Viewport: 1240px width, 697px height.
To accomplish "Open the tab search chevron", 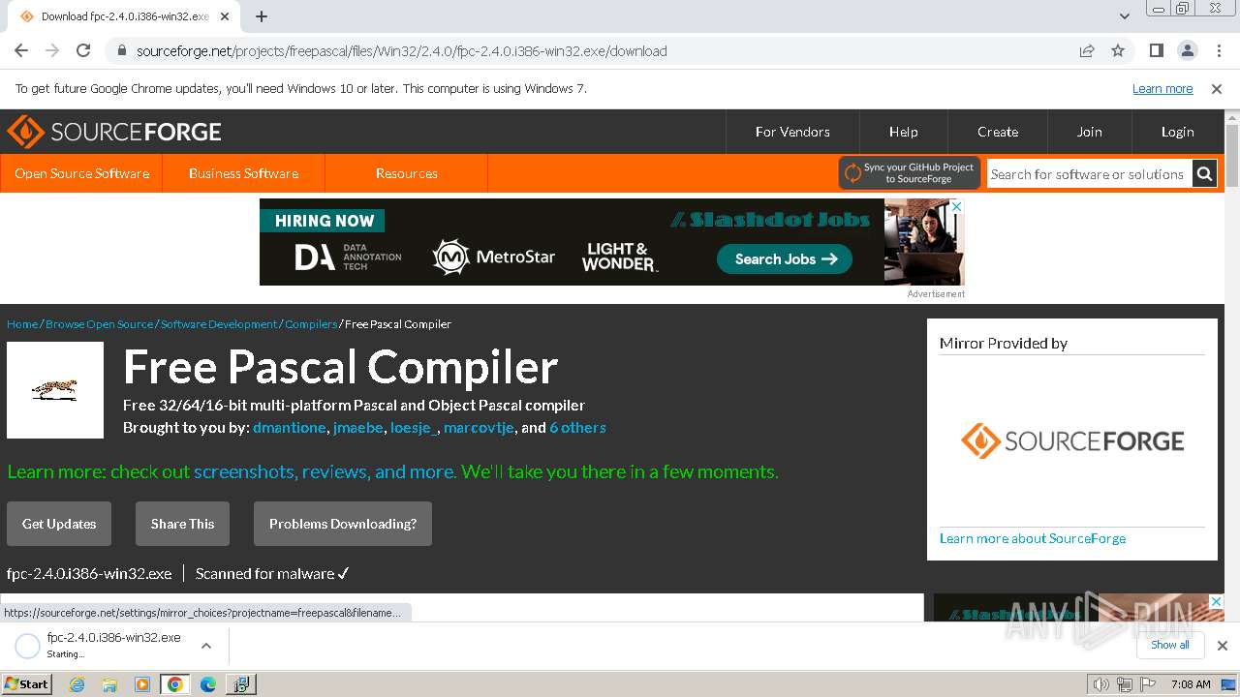I will (x=1124, y=16).
